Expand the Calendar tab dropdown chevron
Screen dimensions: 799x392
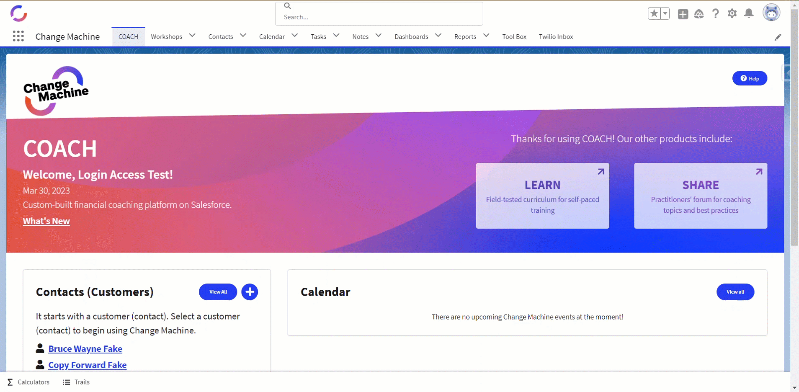pos(294,36)
